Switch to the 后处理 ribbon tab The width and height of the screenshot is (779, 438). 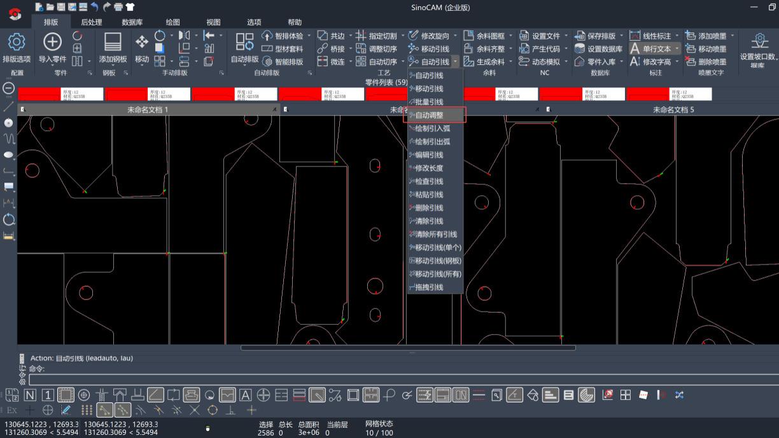tap(91, 22)
